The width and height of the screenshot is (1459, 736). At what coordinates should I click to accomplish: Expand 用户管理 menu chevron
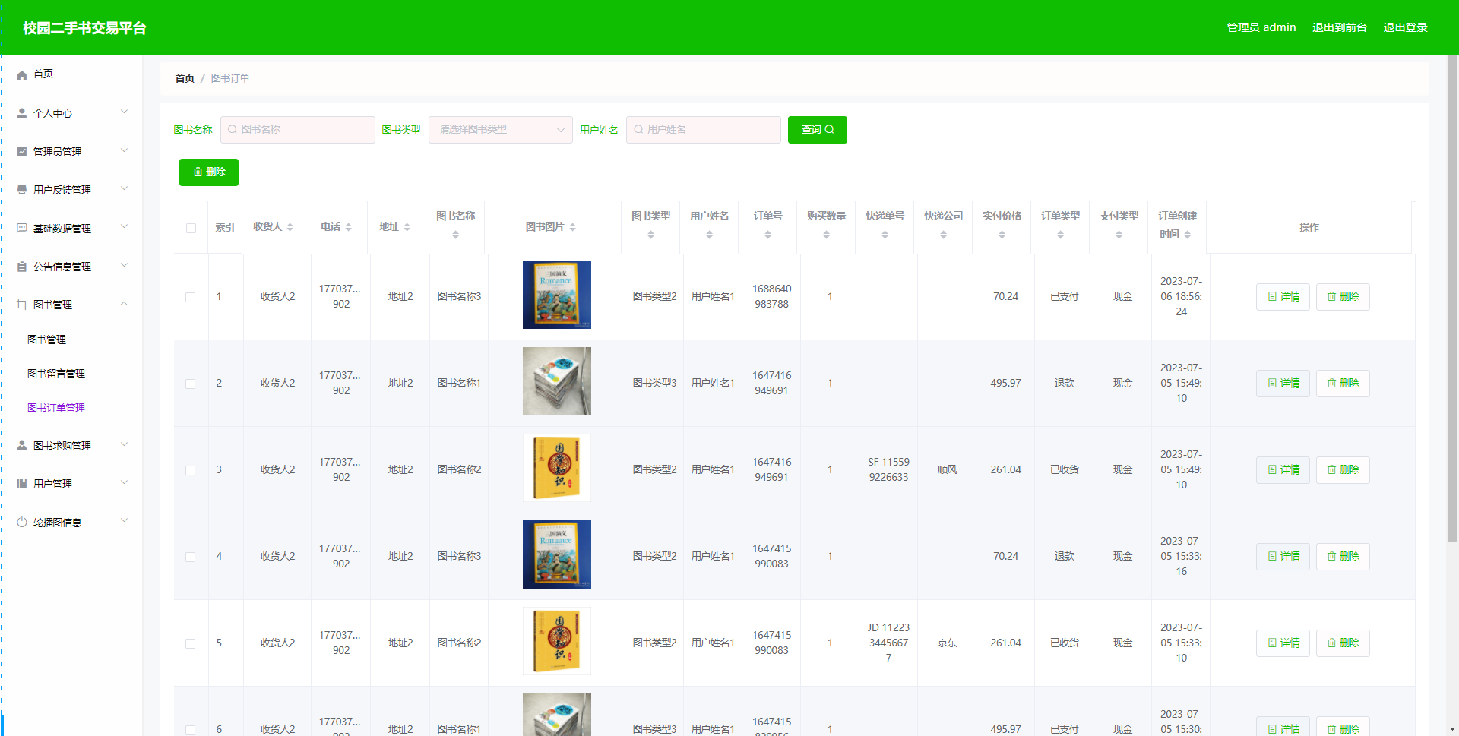pyautogui.click(x=125, y=483)
